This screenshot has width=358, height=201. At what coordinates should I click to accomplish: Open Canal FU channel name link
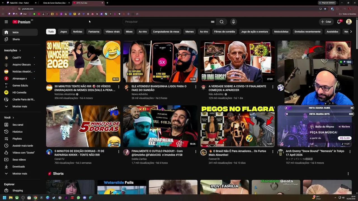(59, 159)
